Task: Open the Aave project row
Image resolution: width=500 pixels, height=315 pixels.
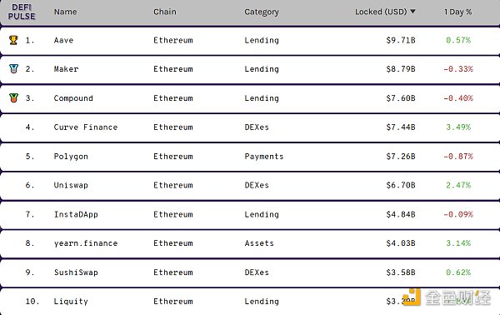Action: [250, 41]
